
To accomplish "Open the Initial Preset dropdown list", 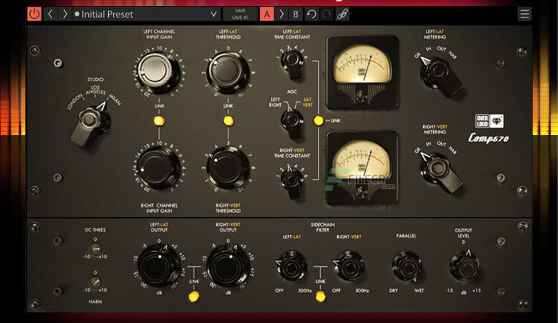I will (x=146, y=14).
